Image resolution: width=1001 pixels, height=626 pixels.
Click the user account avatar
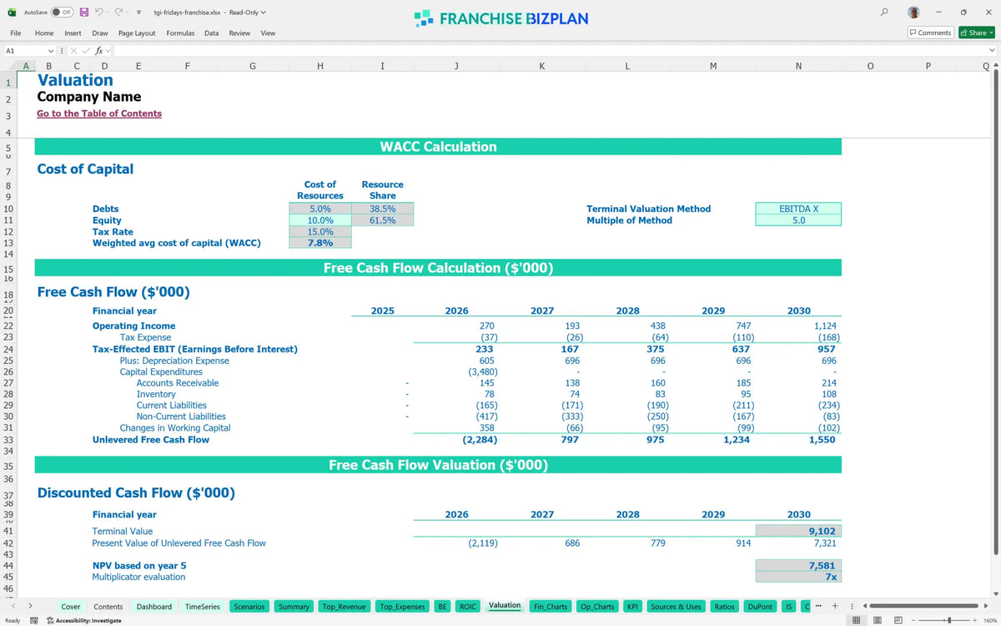point(914,13)
